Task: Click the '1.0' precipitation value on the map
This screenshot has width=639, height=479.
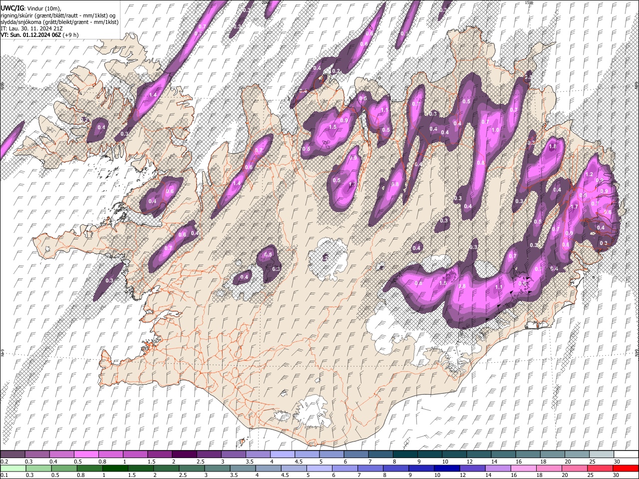Action: coord(496,130)
